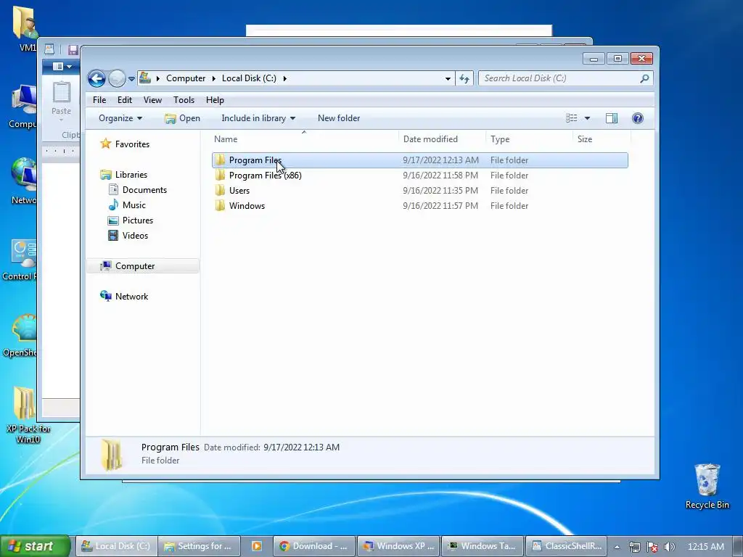Show hidden tray icons arrow
This screenshot has height=557, width=743.
click(617, 547)
